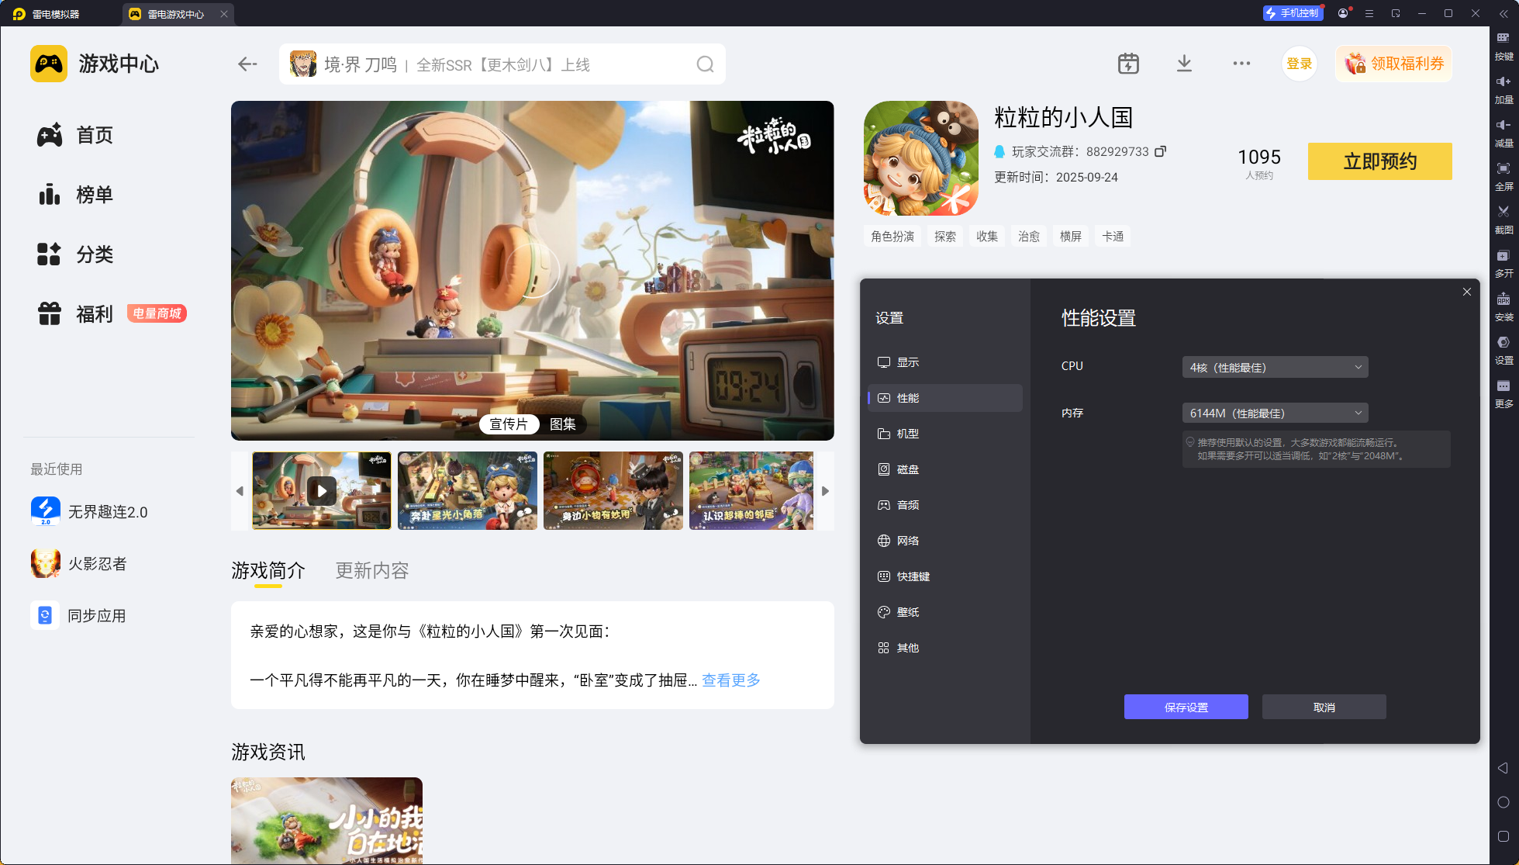Click the back arrow beside search bar
The image size is (1519, 865).
[x=247, y=64]
